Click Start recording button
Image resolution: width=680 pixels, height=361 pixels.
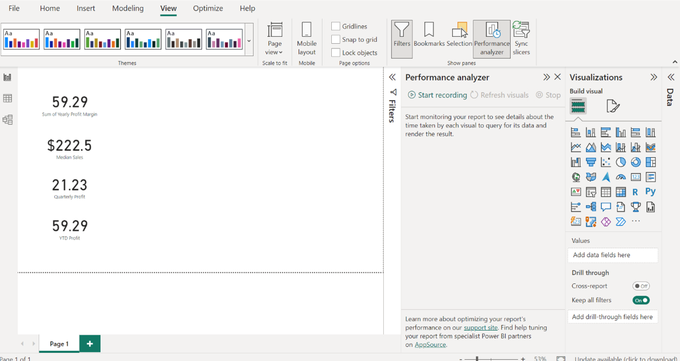coord(438,95)
